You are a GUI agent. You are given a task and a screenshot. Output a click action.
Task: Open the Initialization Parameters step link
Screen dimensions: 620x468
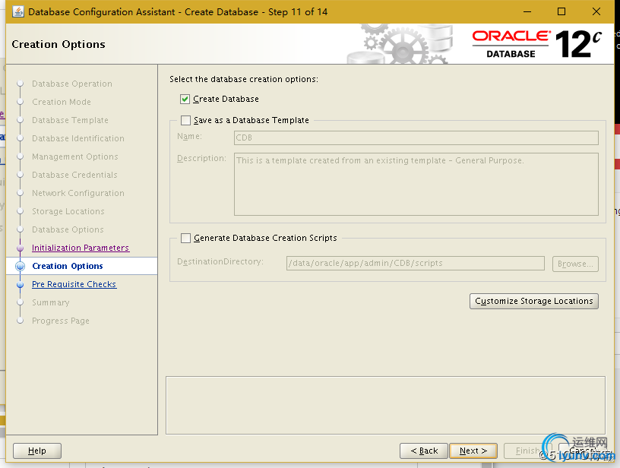tap(81, 248)
